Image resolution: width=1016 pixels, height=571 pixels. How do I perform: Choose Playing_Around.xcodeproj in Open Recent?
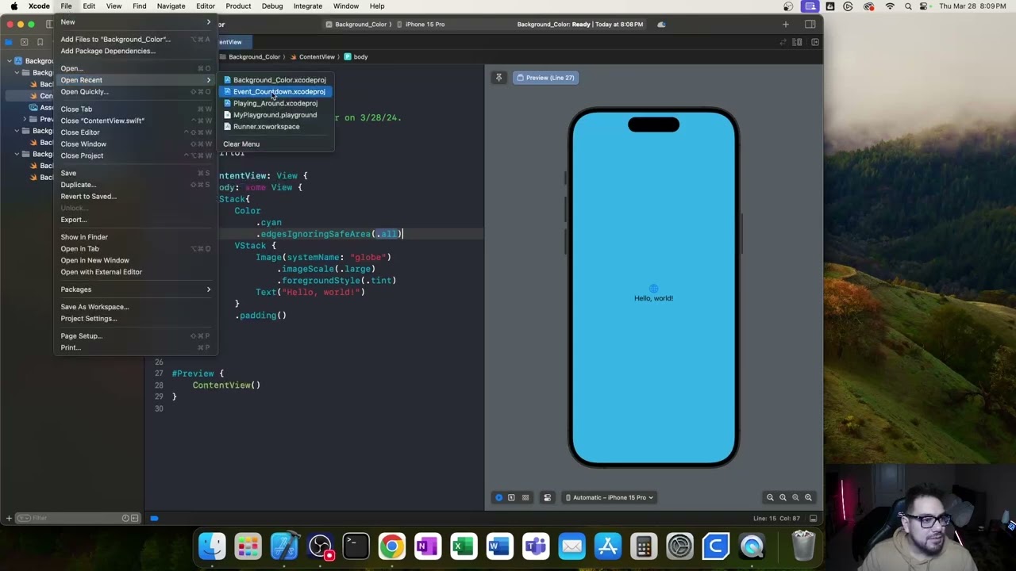point(275,103)
